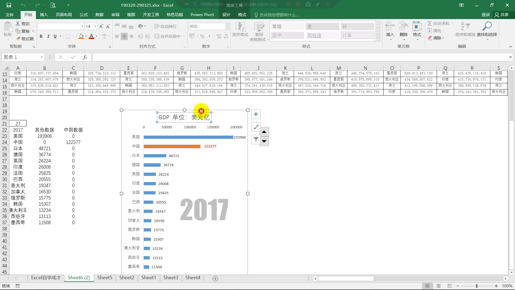Click the percent style icon
Image resolution: width=515 pixels, height=290 pixels.
point(203,36)
